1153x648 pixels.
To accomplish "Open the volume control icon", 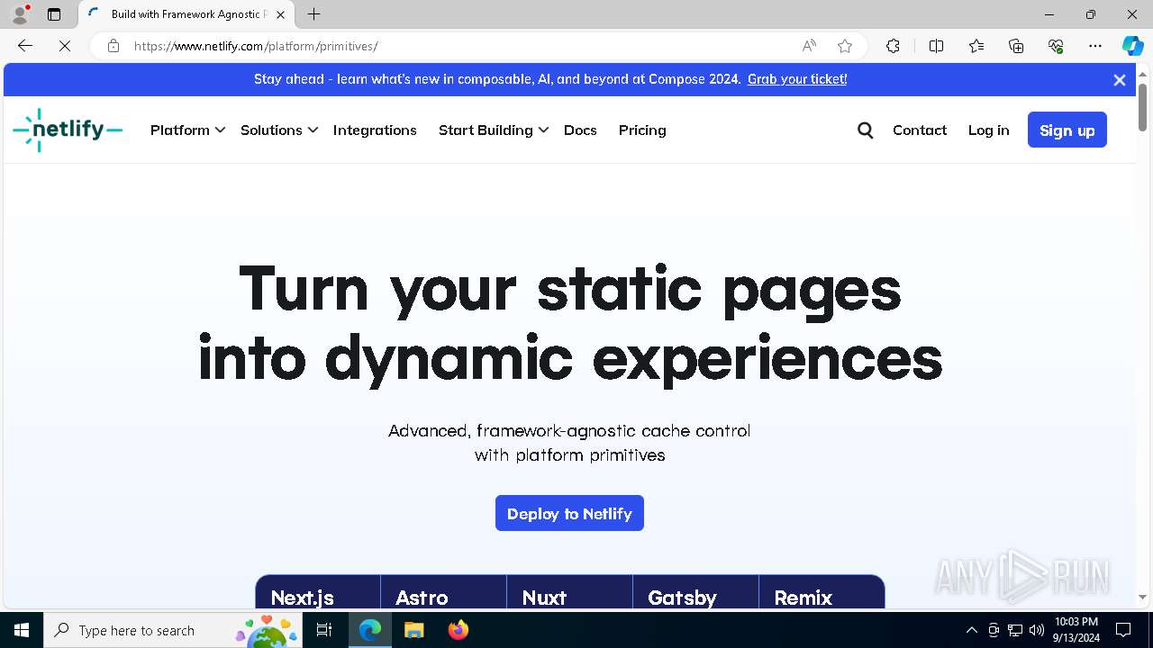I will (1037, 630).
